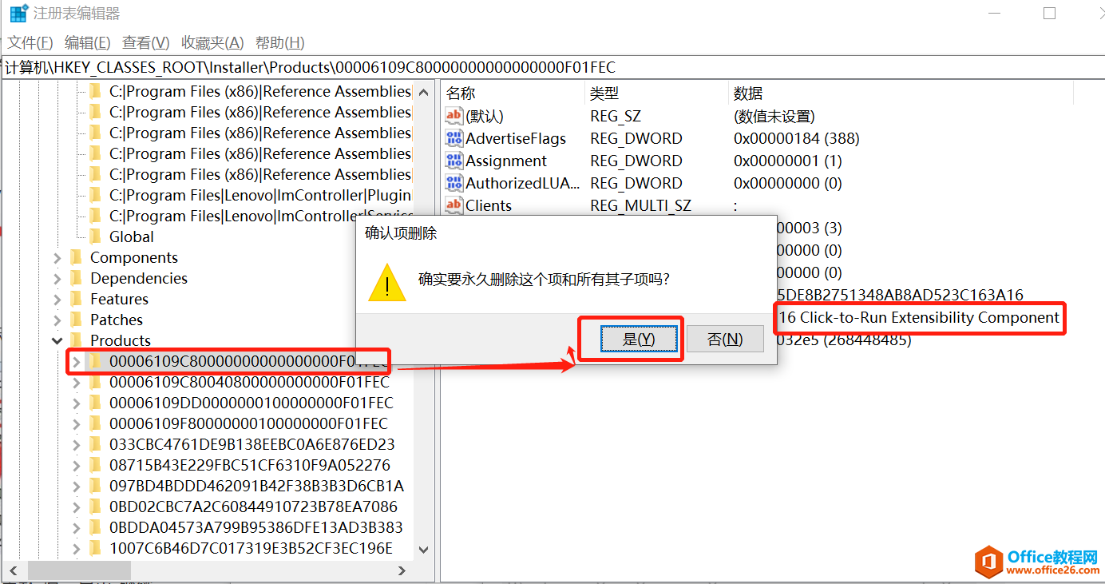Screen dimensions: 1105x584
Task: Open the 收藏夹(A) menu
Action: 212,43
